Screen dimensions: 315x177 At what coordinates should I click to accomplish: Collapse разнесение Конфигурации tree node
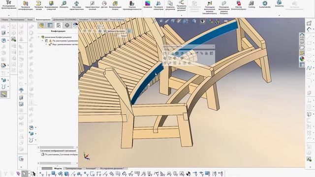(39, 37)
